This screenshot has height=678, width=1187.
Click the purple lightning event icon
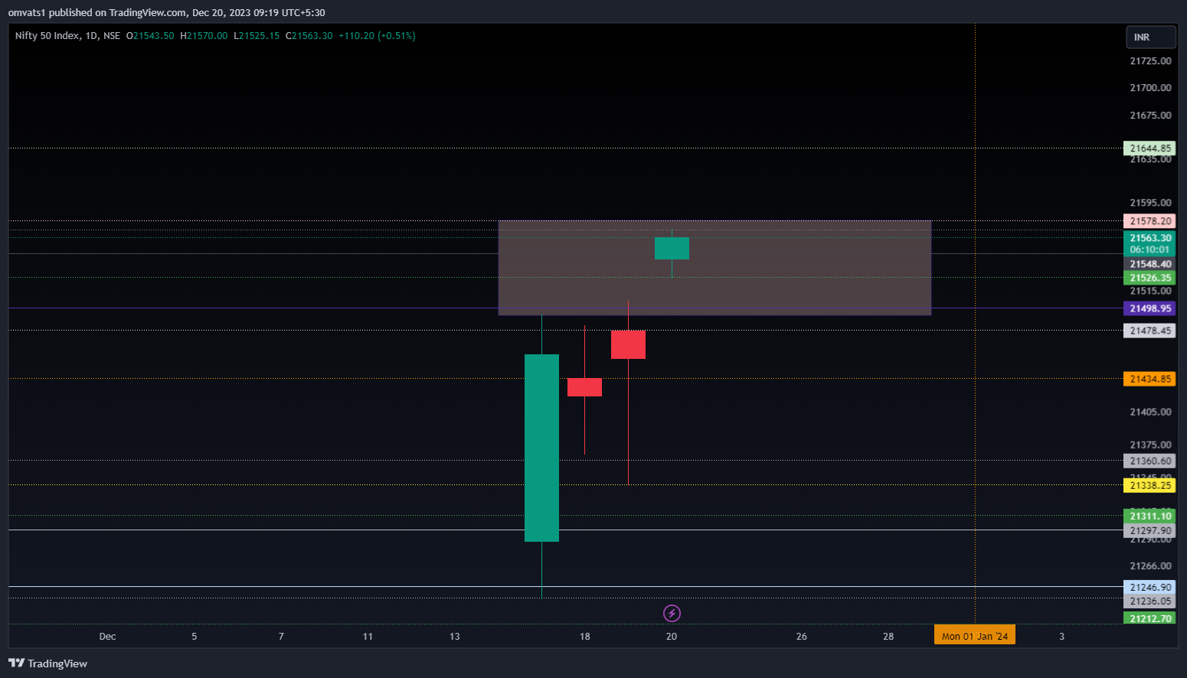coord(672,613)
